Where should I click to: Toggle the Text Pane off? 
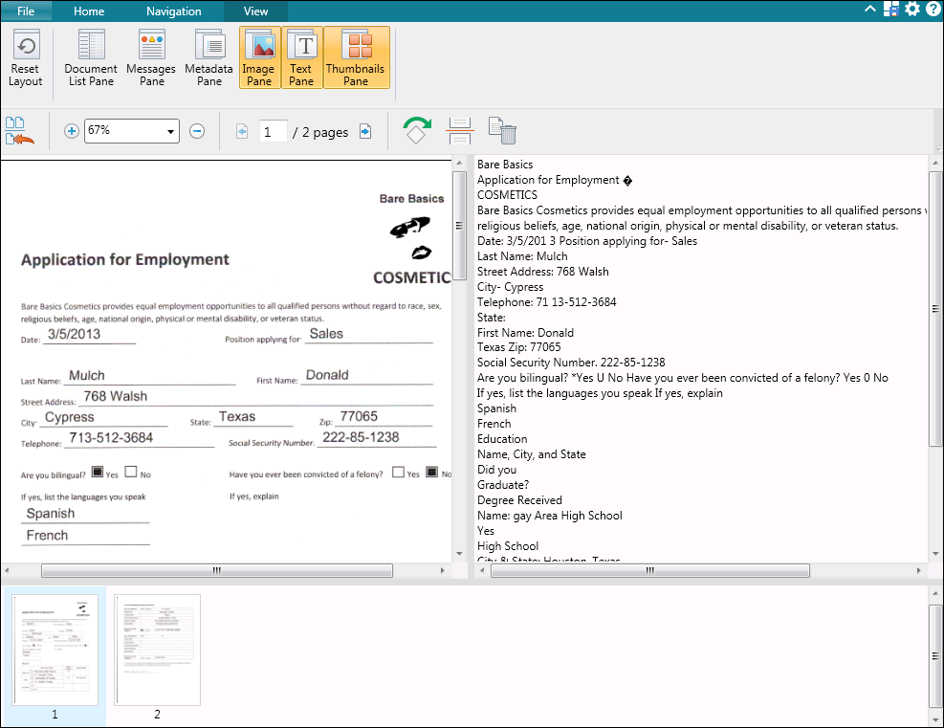[x=302, y=57]
